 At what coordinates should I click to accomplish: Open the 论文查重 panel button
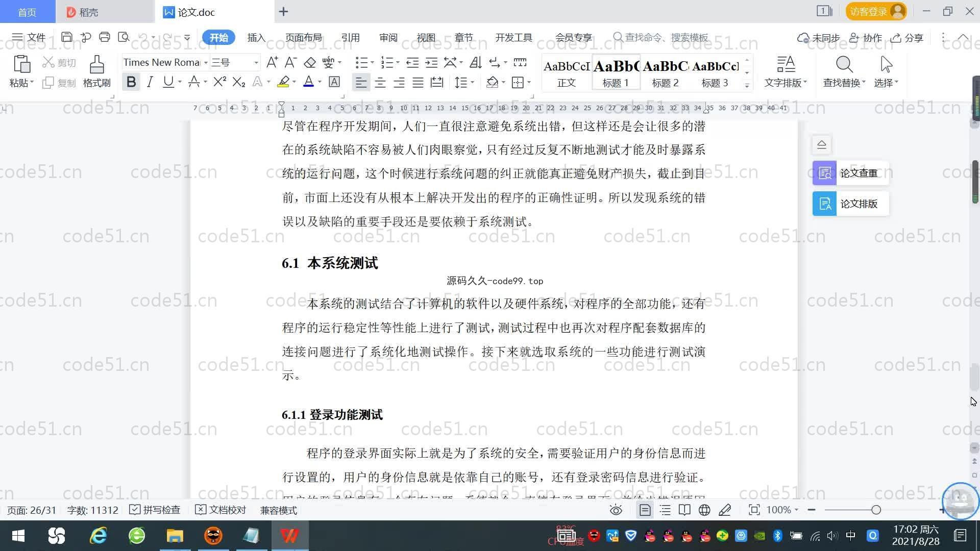[851, 173]
